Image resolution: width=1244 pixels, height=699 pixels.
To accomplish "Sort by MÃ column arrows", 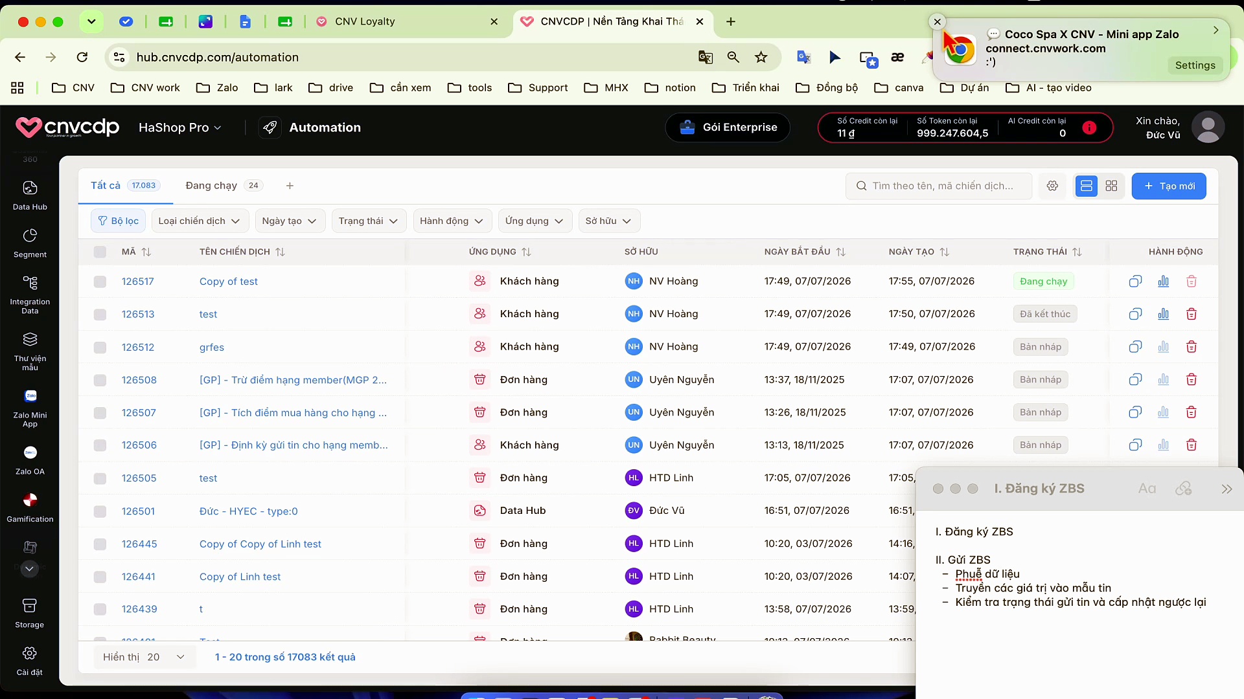I will tap(146, 252).
